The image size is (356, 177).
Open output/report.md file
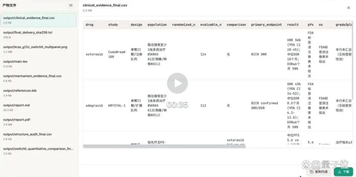[x=38, y=108]
